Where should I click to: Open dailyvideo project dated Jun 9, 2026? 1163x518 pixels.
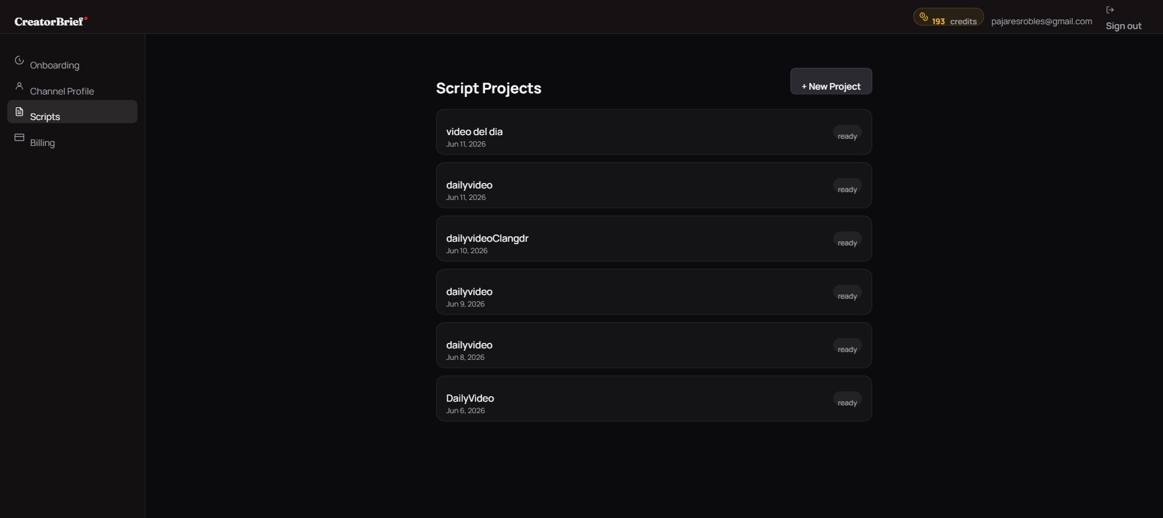[x=654, y=292]
